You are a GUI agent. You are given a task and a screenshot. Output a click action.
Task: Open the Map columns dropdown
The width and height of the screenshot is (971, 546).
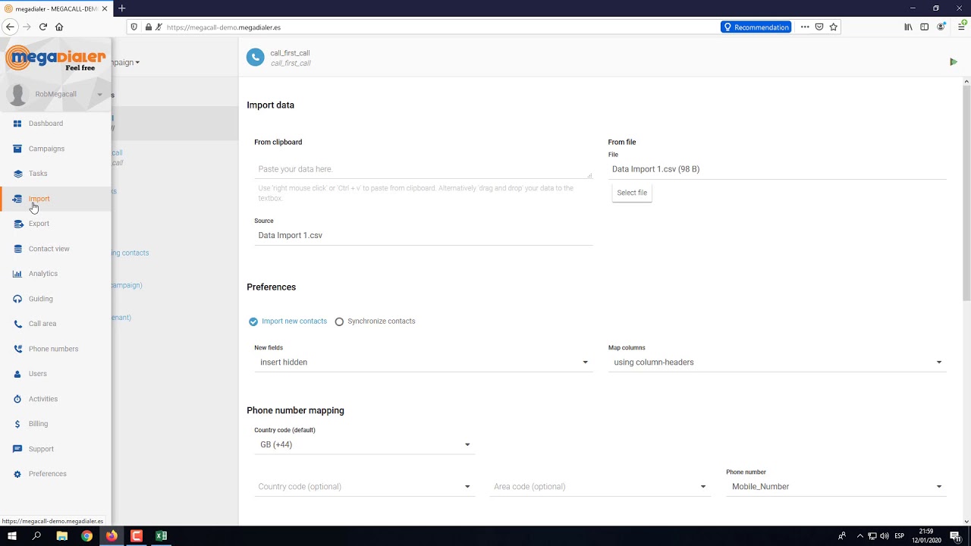pyautogui.click(x=777, y=362)
